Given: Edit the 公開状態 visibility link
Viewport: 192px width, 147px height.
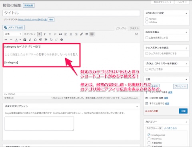Looking at the screenshot, I should click(x=166, y=98).
